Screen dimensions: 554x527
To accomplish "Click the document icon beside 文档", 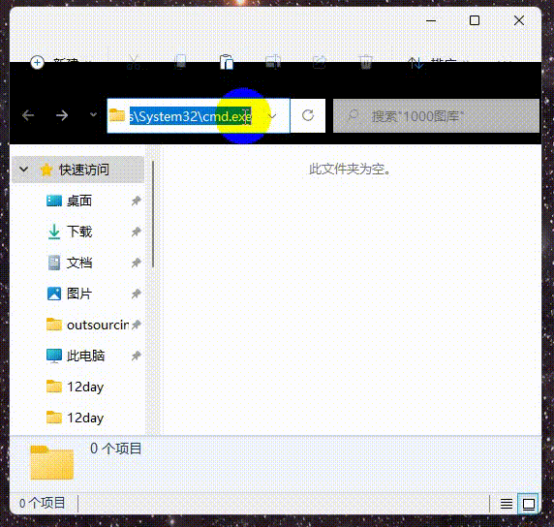I will pyautogui.click(x=54, y=263).
